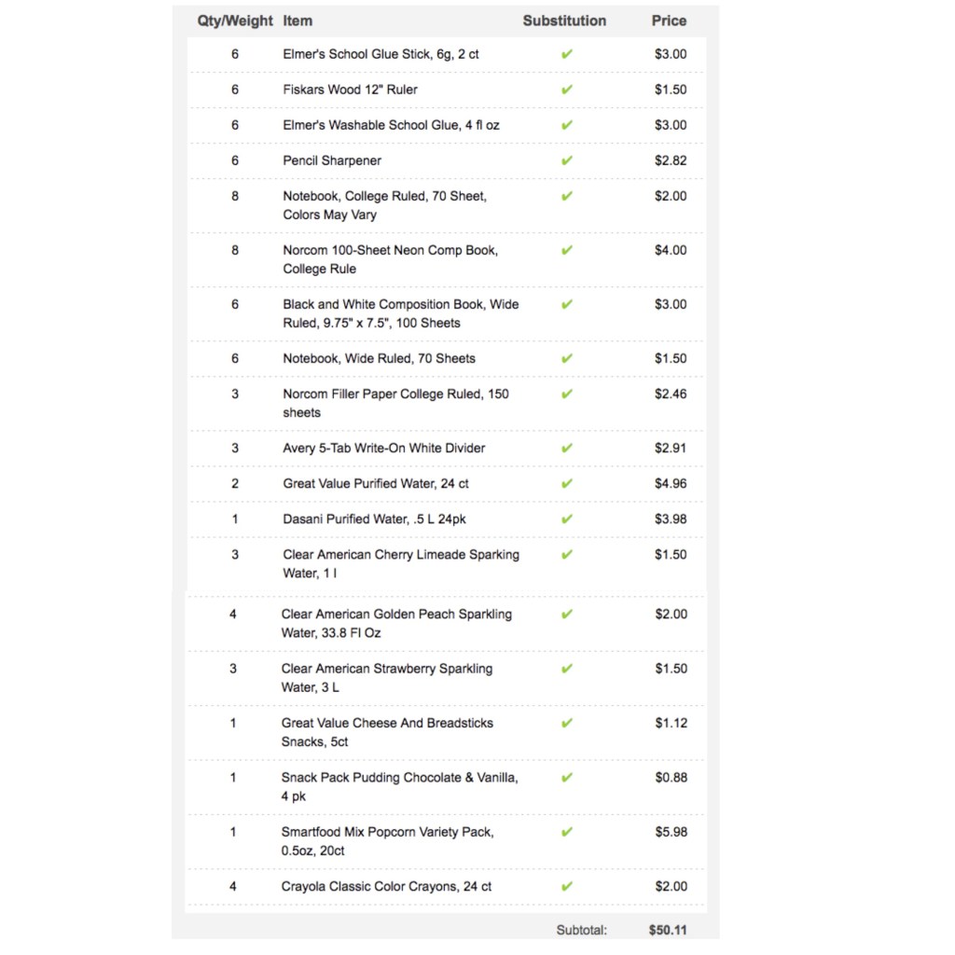Image resolution: width=955 pixels, height=955 pixels.
Task: Open Clear American Strawberry Sparkling Water item
Action: [x=386, y=678]
